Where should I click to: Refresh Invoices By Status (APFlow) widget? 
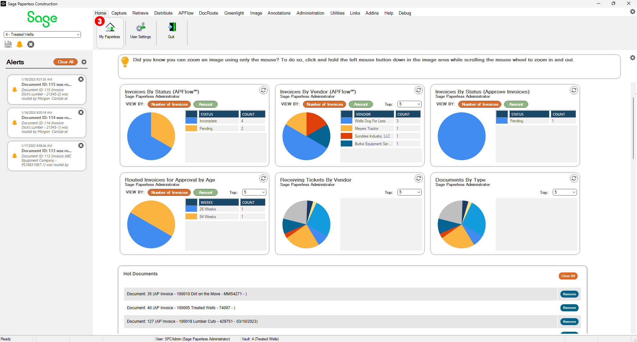pos(263,90)
